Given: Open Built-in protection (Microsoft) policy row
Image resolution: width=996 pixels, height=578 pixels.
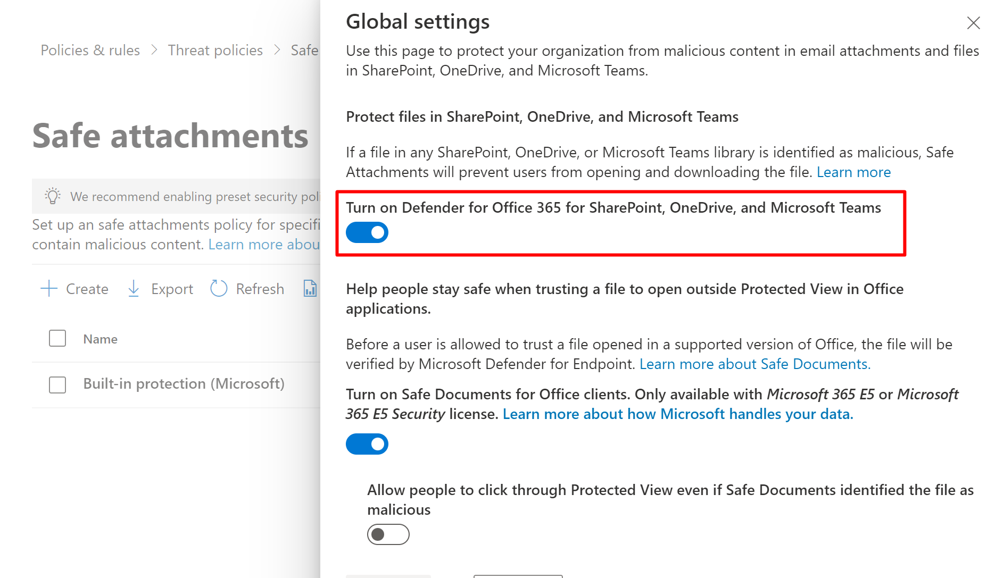Looking at the screenshot, I should (184, 384).
